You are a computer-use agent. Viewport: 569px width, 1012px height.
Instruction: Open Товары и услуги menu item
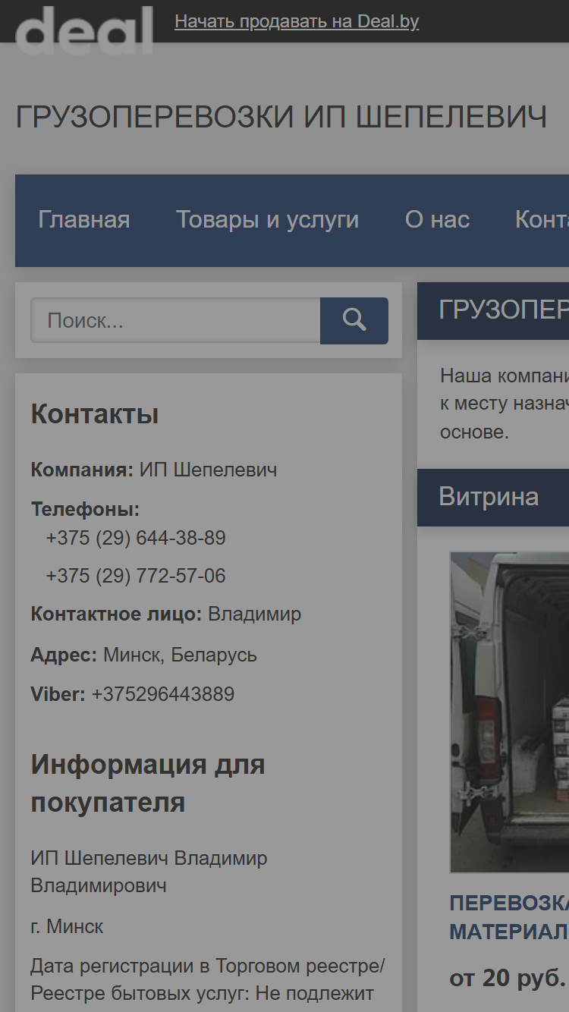point(268,220)
